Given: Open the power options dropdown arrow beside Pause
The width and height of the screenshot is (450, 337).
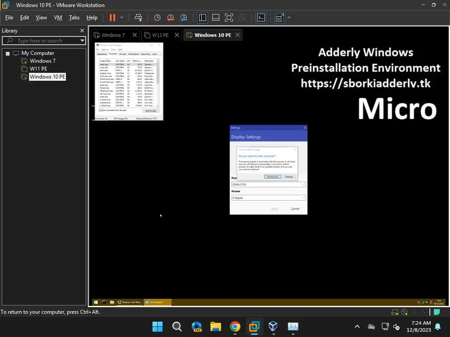Looking at the screenshot, I should click(122, 18).
